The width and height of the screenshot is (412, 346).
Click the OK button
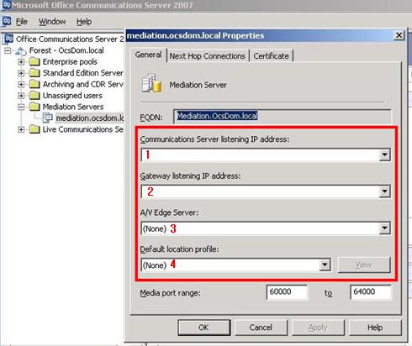pos(203,328)
